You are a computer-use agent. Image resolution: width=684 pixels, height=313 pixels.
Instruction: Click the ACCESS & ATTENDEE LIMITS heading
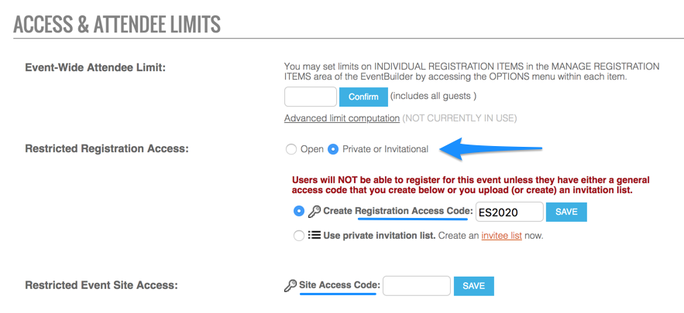coord(117,25)
